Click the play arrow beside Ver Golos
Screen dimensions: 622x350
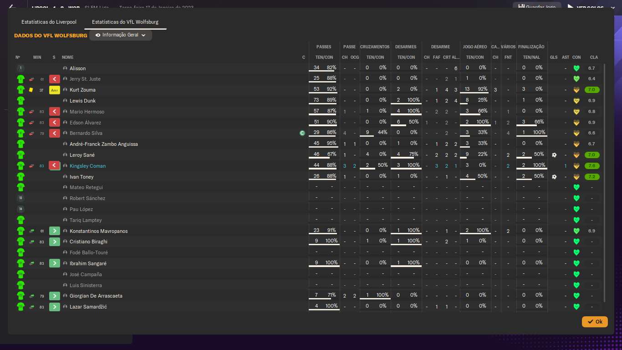tap(570, 7)
